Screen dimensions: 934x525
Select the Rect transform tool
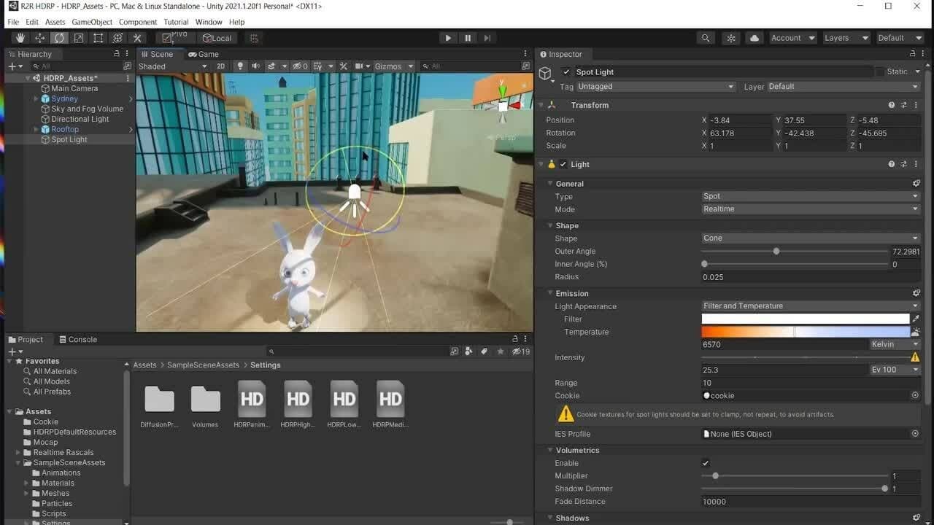click(98, 38)
